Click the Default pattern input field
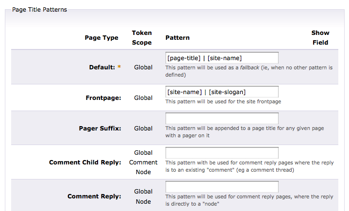 click(222, 58)
